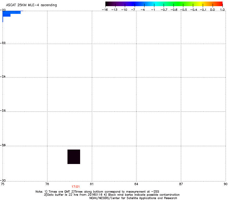Image resolution: width=228 pixels, height=200 pixels.
Task: Click the -26 latitude axis label
Action: tap(3, 111)
